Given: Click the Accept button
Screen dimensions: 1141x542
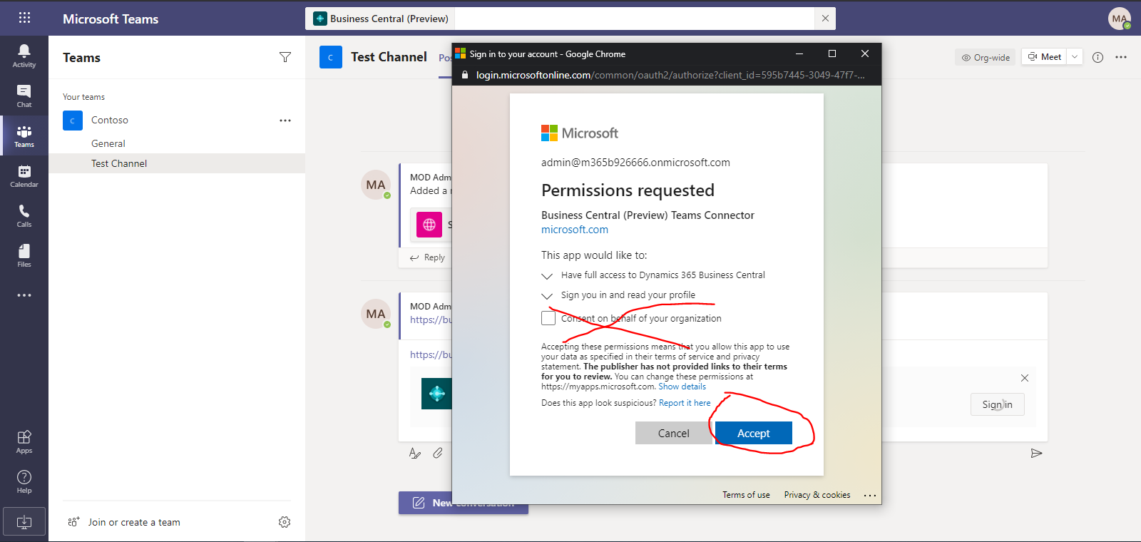Looking at the screenshot, I should (753, 433).
